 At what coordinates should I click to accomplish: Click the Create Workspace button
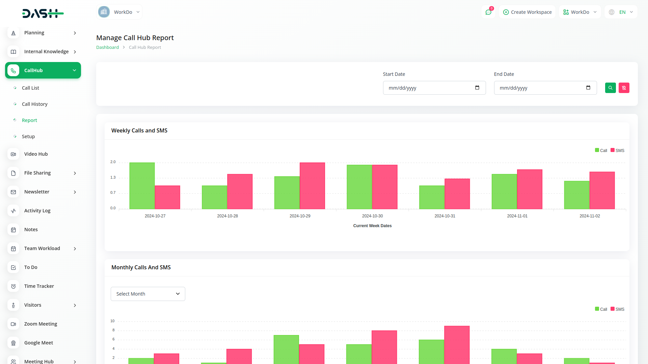[527, 12]
